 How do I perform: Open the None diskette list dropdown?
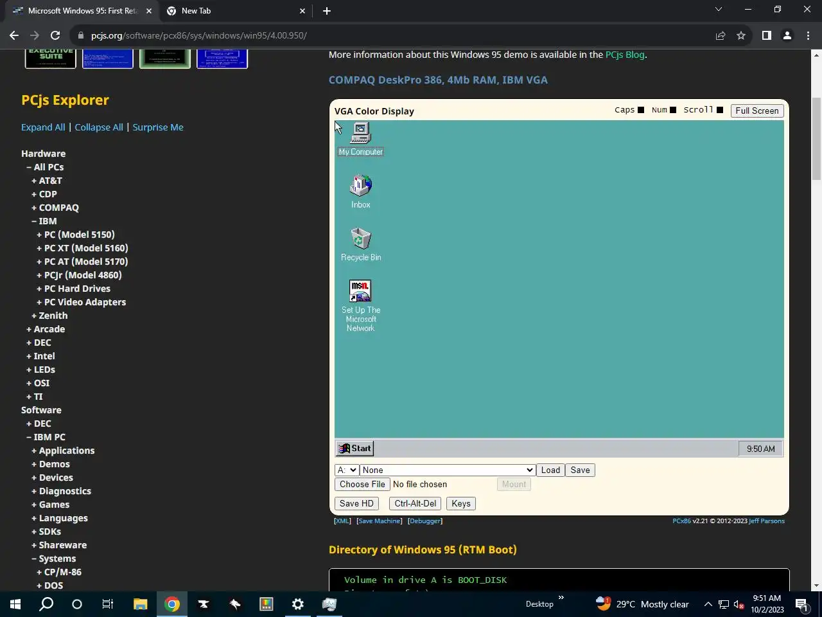tap(448, 470)
